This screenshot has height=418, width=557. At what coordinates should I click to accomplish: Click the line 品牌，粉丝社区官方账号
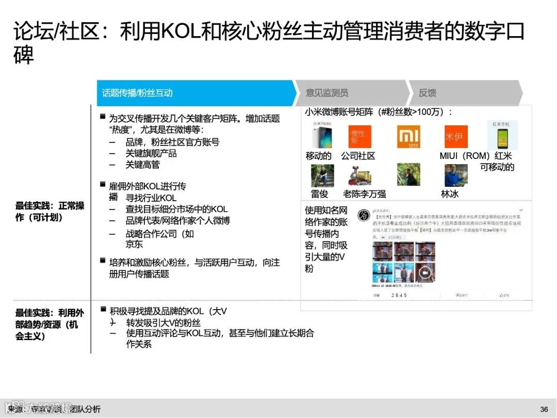point(172,142)
